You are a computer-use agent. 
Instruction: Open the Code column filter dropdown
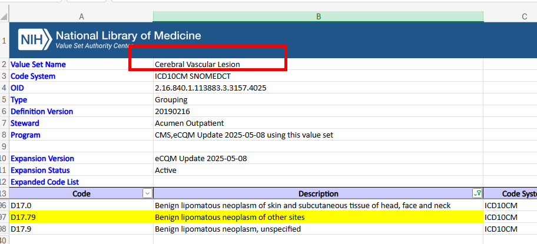147,193
